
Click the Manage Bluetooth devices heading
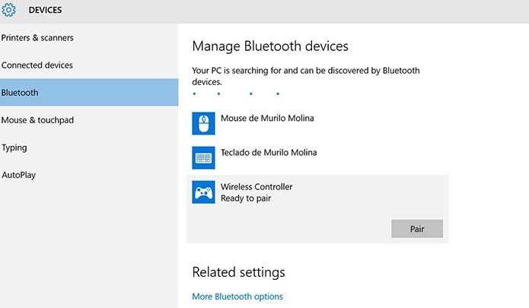click(270, 46)
